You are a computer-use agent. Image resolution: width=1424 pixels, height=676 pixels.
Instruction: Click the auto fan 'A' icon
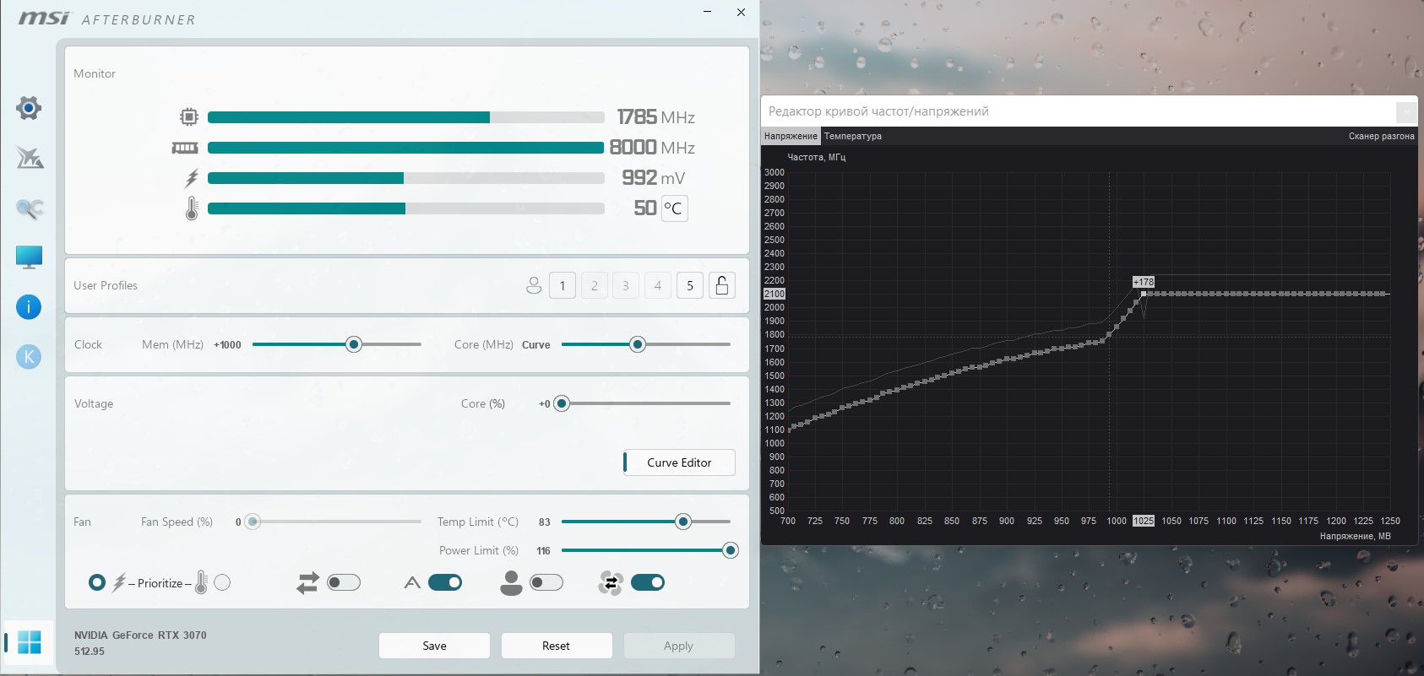[x=412, y=582]
